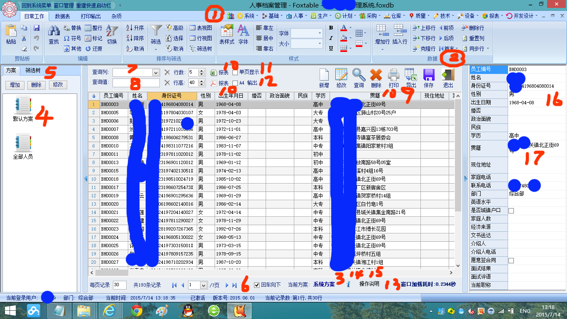Screen dimensions: 567x319
Task: Click the 退出 exit door icon
Action: pos(448,75)
